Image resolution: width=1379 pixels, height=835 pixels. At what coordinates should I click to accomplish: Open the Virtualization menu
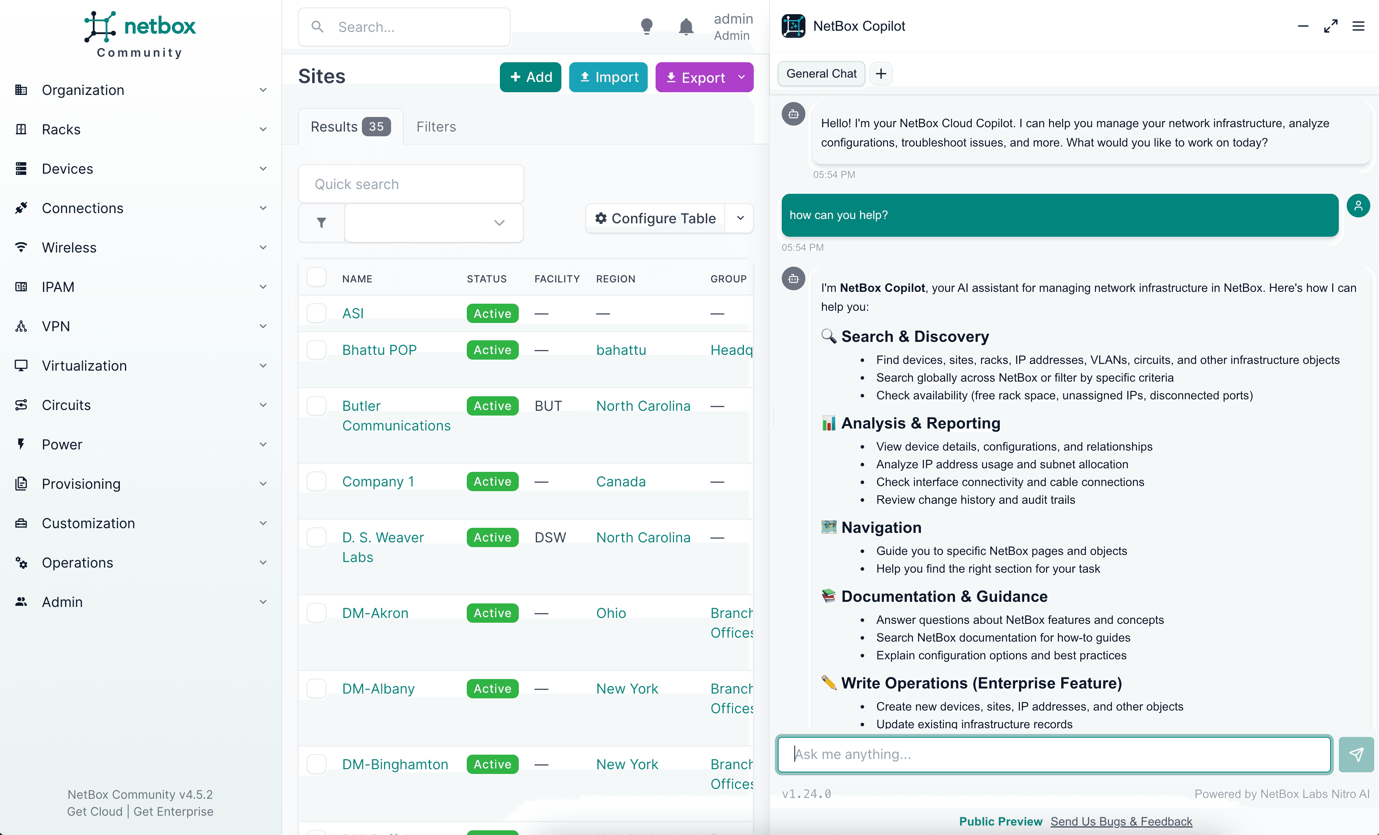click(140, 366)
